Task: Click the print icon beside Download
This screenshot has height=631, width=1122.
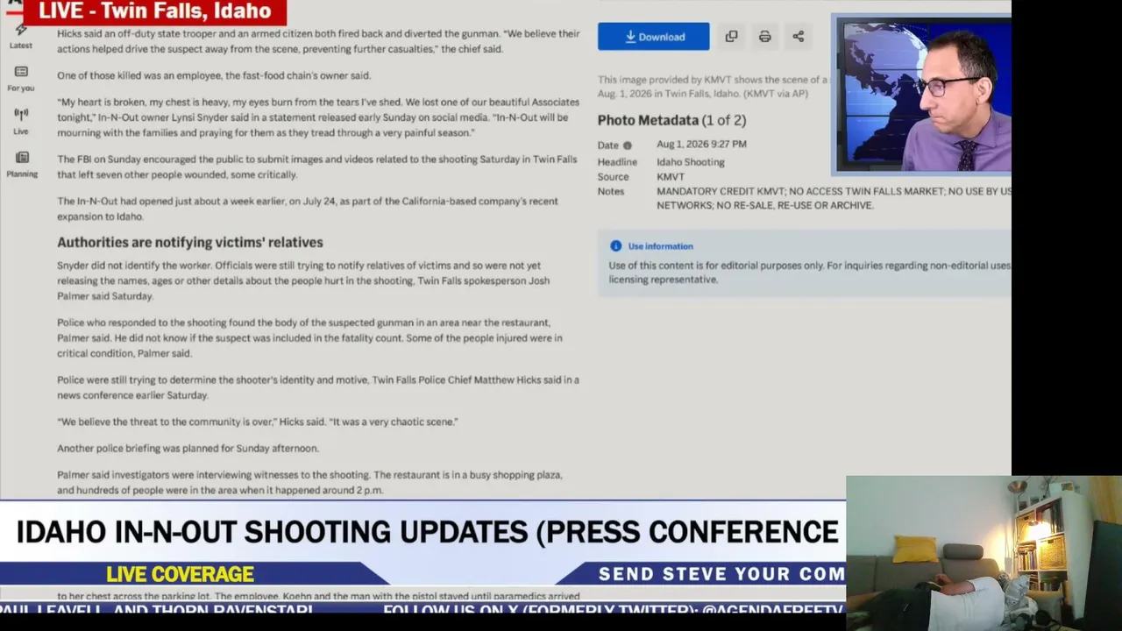Action: [764, 37]
